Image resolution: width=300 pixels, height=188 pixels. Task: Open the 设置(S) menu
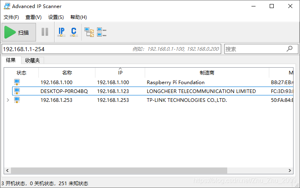tap(56, 17)
